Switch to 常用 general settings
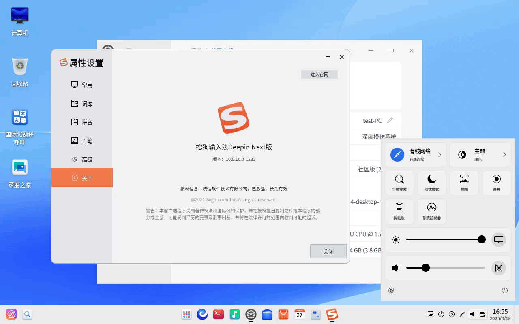 87,85
